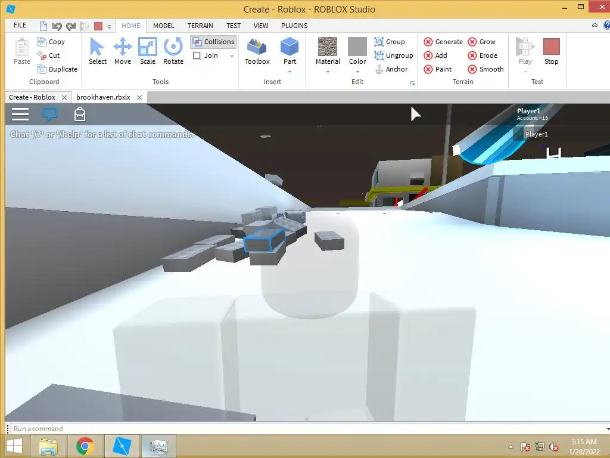610x458 pixels.
Task: Close the Create - Roblox tab
Action: 64,97
